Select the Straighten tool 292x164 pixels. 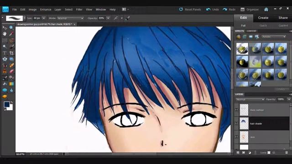click(x=11, y=59)
